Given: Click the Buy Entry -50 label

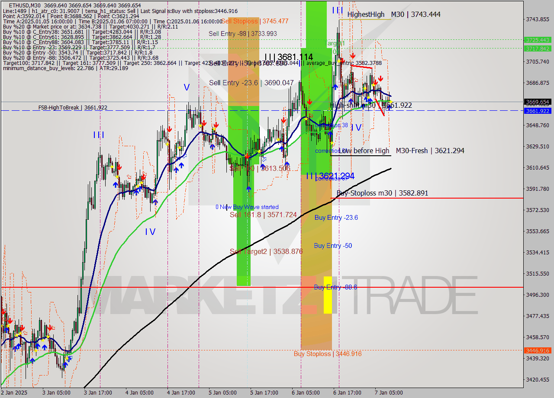Looking at the screenshot, I should 333,246.
